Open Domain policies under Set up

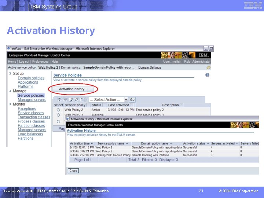tap(31, 78)
